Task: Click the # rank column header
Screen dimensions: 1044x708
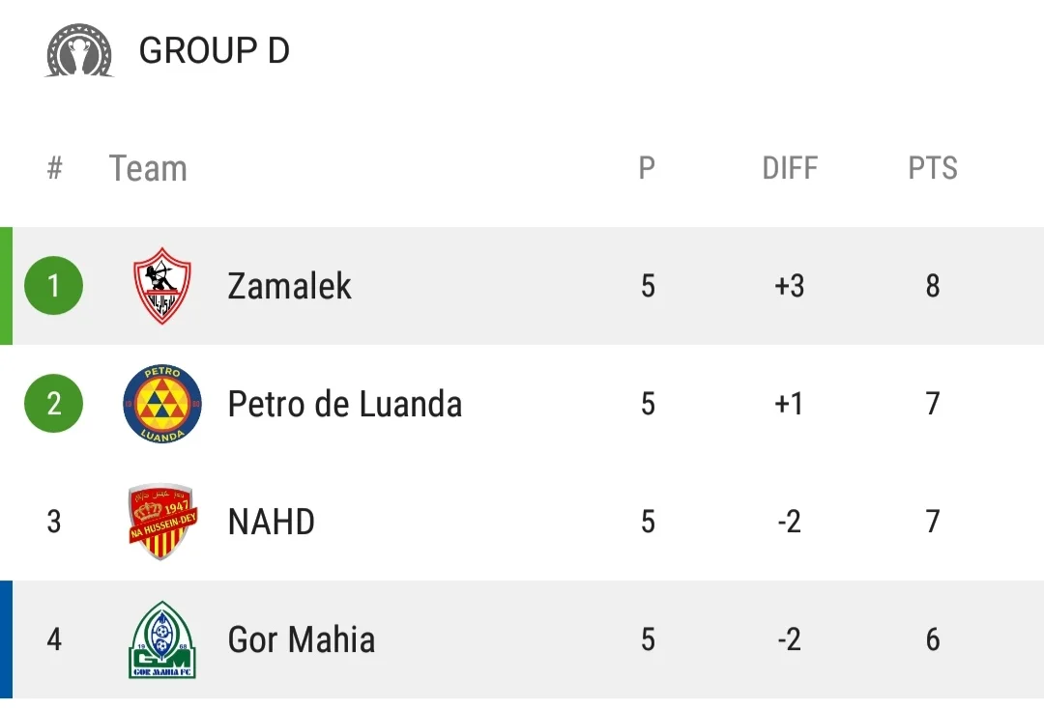Action: (54, 168)
